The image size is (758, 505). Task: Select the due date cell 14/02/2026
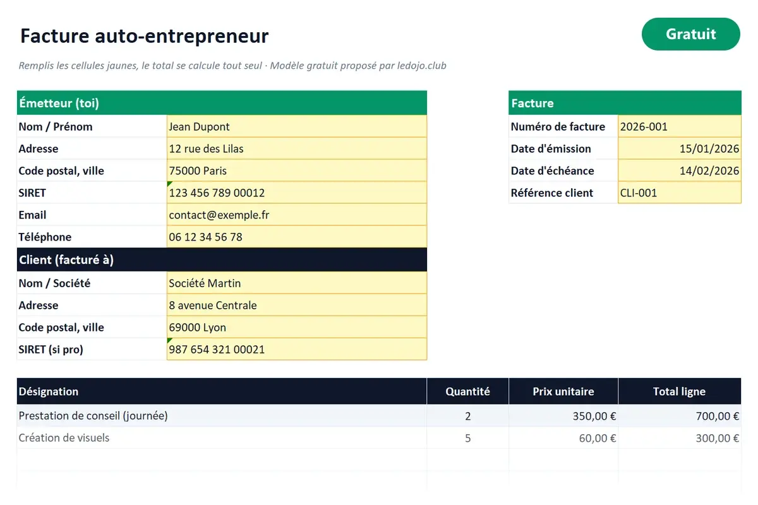pos(680,170)
